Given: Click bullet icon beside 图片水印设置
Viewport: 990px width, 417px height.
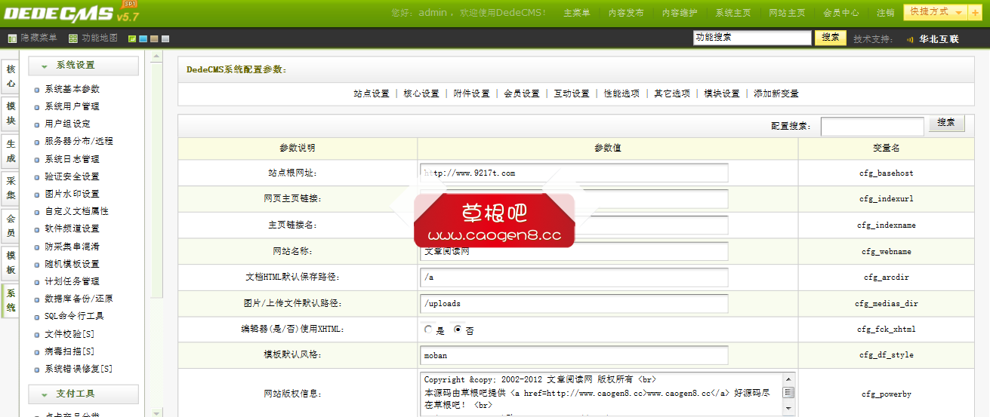Looking at the screenshot, I should pyautogui.click(x=37, y=195).
